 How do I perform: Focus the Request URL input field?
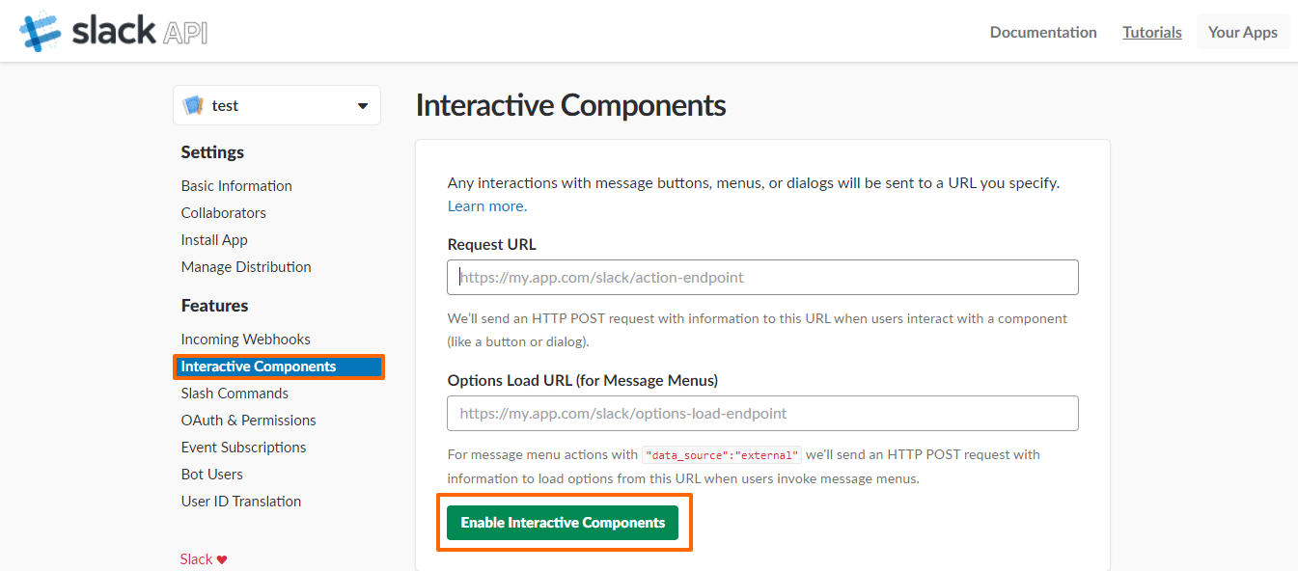coord(762,277)
